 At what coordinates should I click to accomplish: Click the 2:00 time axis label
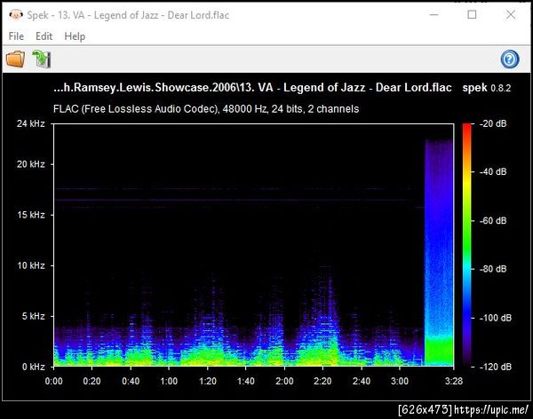click(x=284, y=381)
